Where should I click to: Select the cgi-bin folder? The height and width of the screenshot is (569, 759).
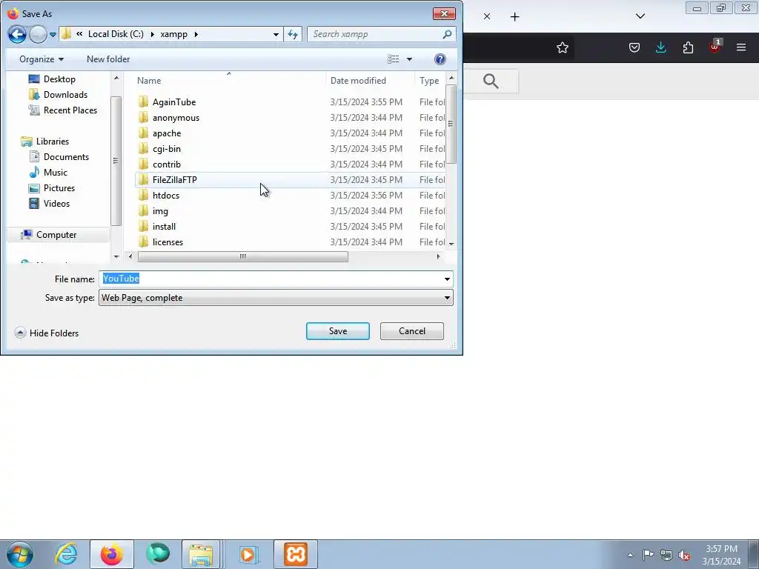(x=290, y=148)
